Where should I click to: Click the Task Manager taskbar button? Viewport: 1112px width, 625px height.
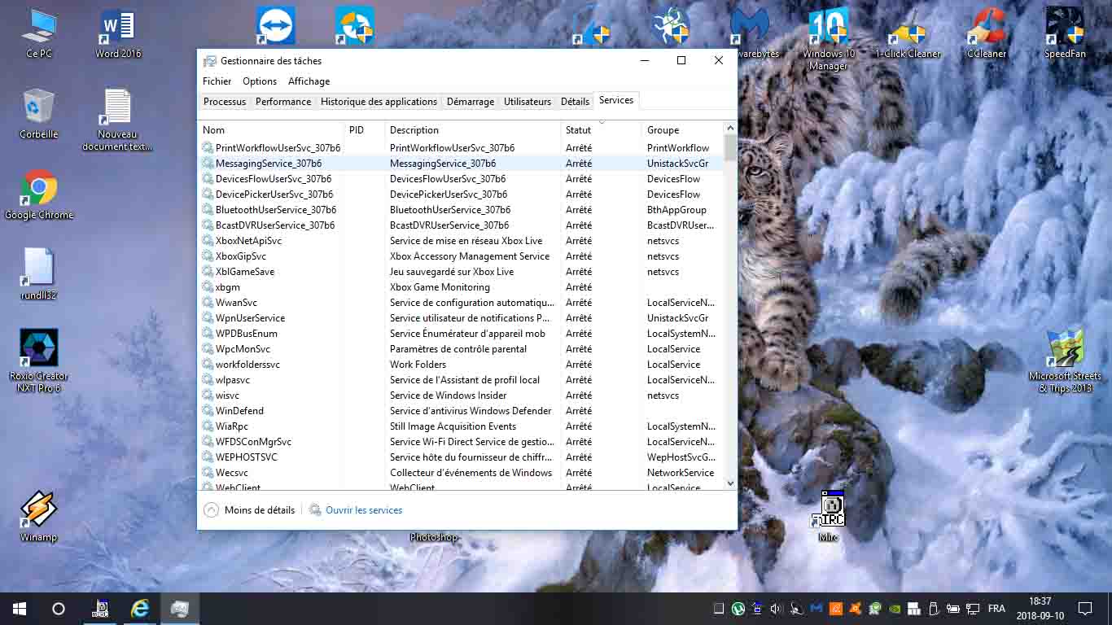pyautogui.click(x=180, y=609)
